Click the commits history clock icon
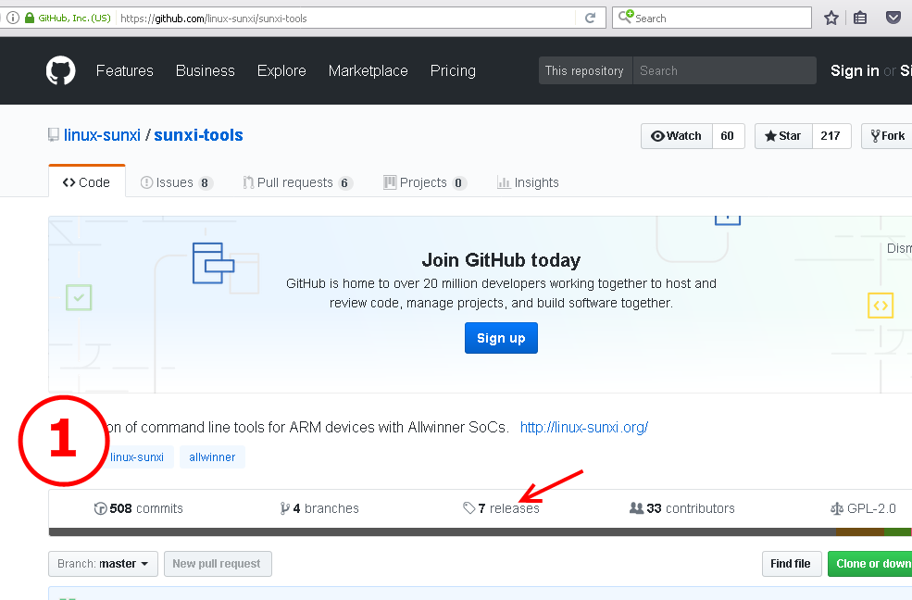 (100, 508)
